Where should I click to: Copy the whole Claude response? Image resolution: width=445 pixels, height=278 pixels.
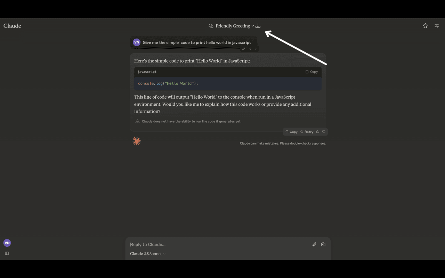click(291, 132)
